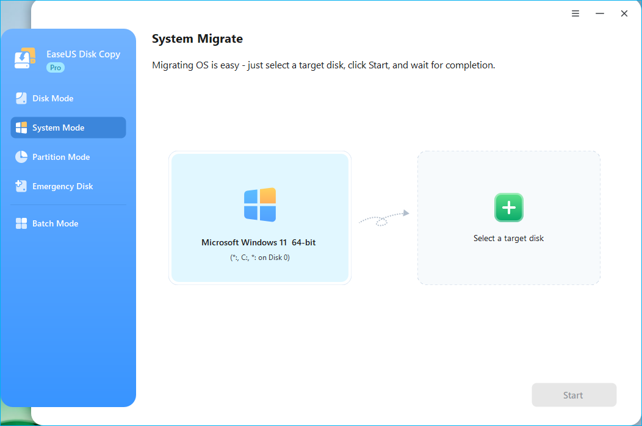Select Disk Mode from the navigation list
Image resolution: width=642 pixels, height=426 pixels.
point(52,98)
